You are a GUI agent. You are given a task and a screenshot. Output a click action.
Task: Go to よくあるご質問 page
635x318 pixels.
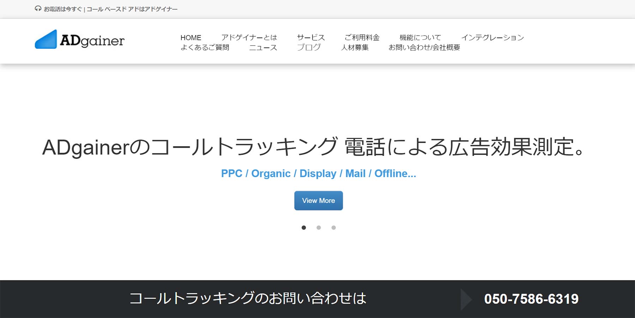tap(205, 47)
